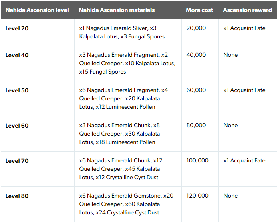
Task: Click the 60,000 Mora cost cell
Action: pos(196,90)
